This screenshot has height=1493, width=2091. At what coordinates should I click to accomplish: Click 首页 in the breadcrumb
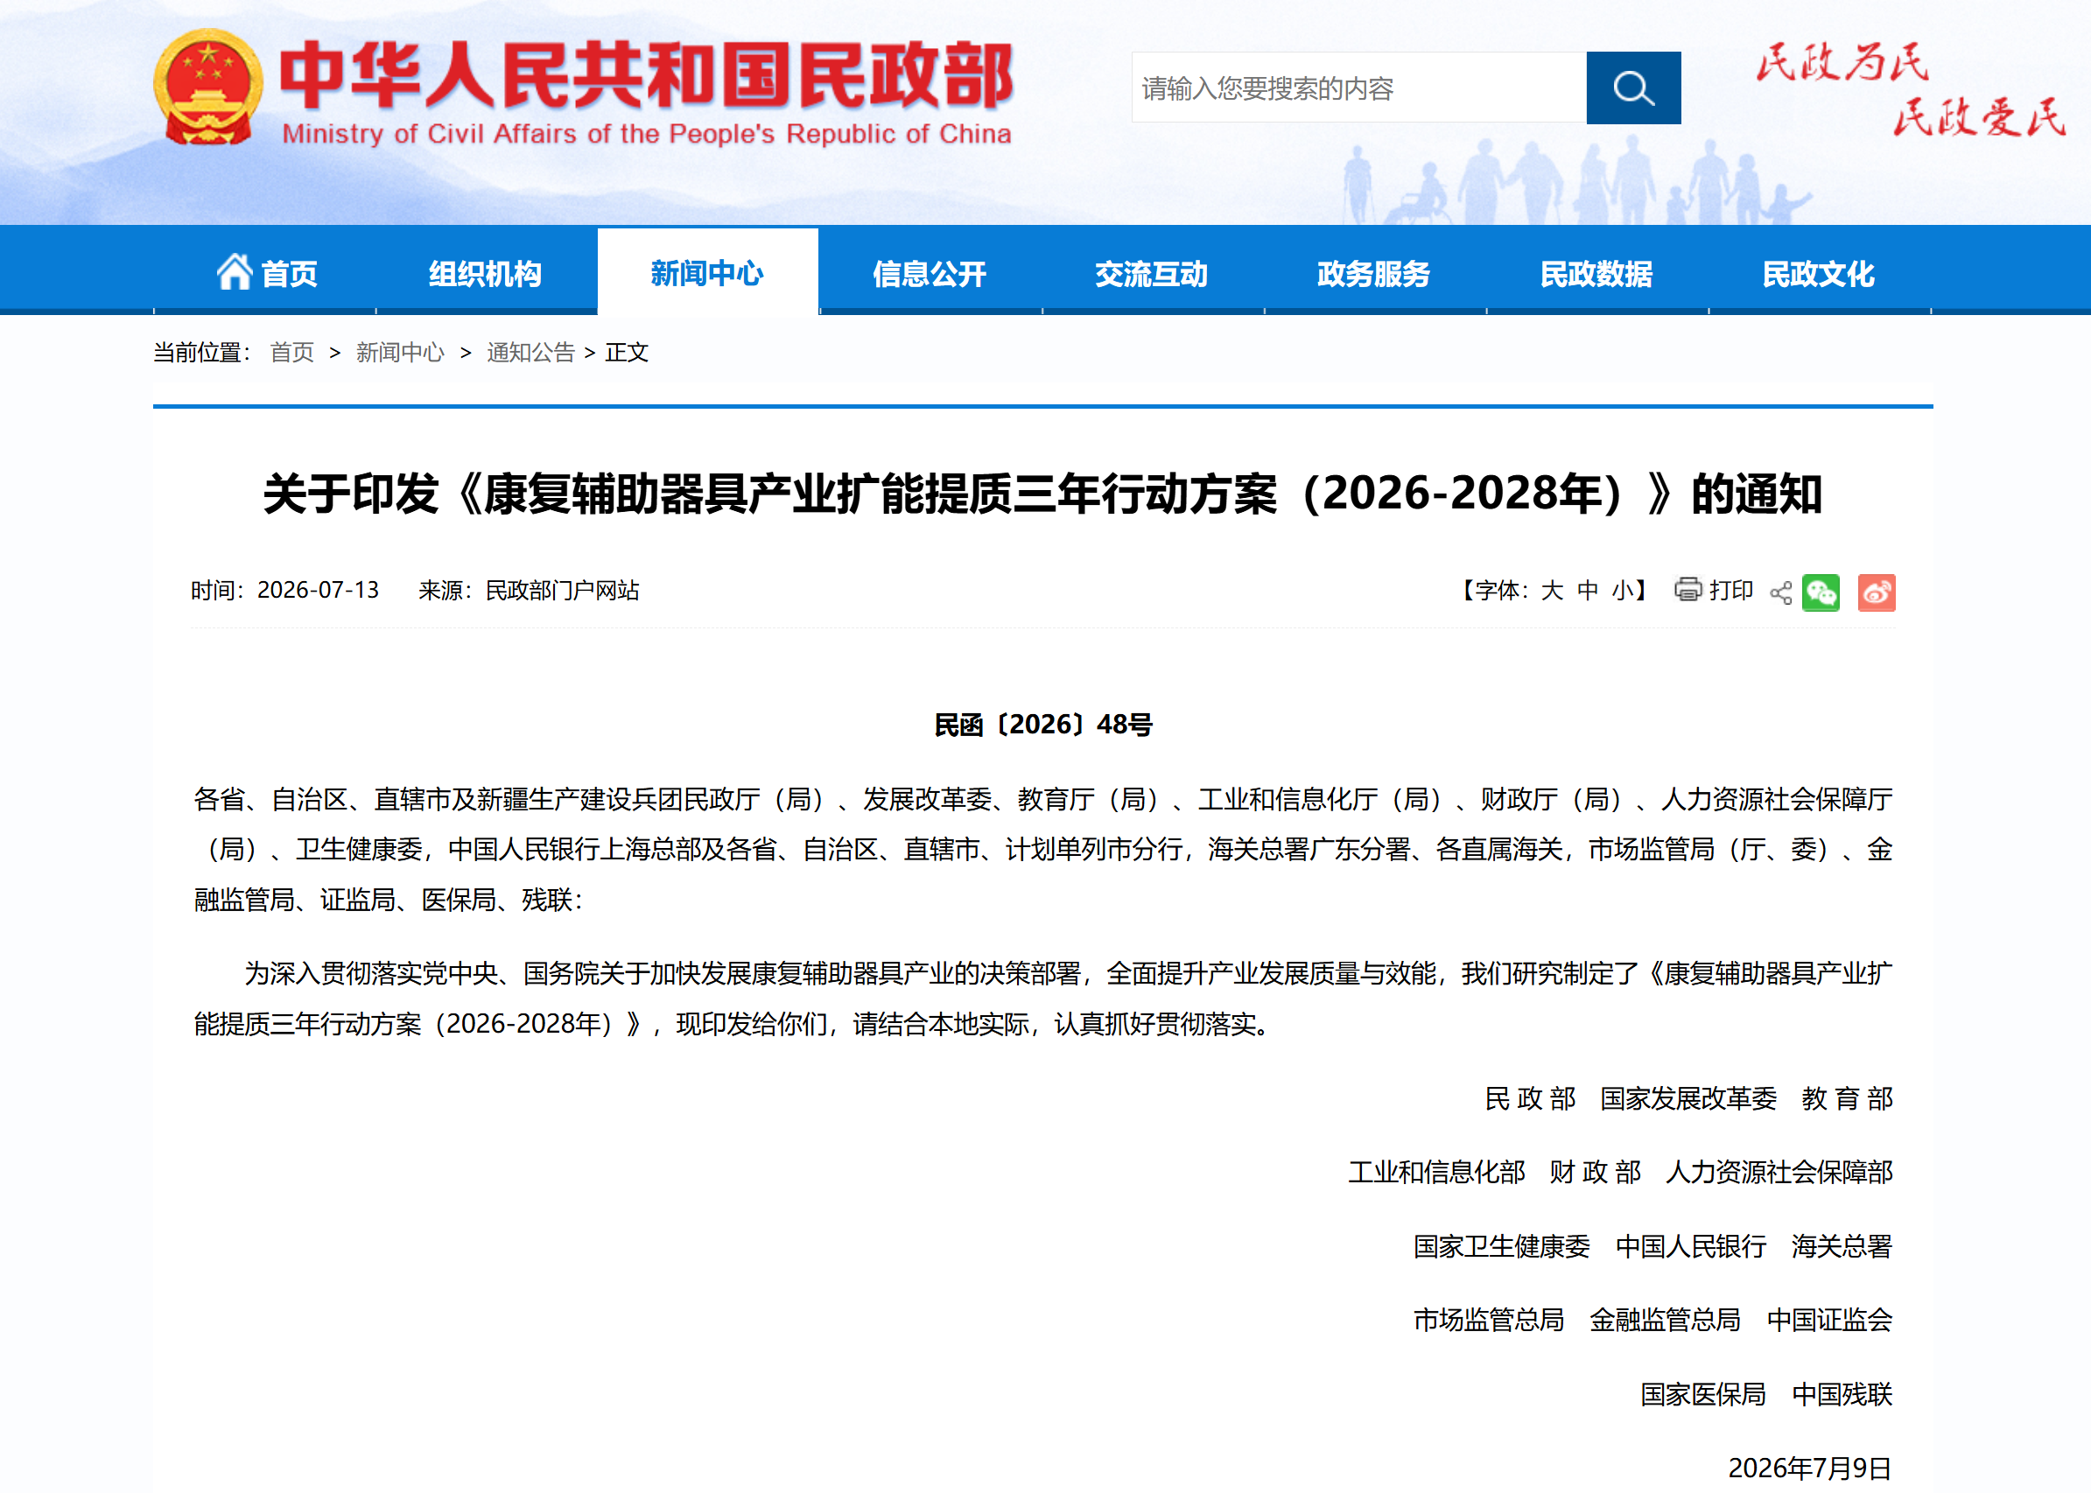click(292, 352)
